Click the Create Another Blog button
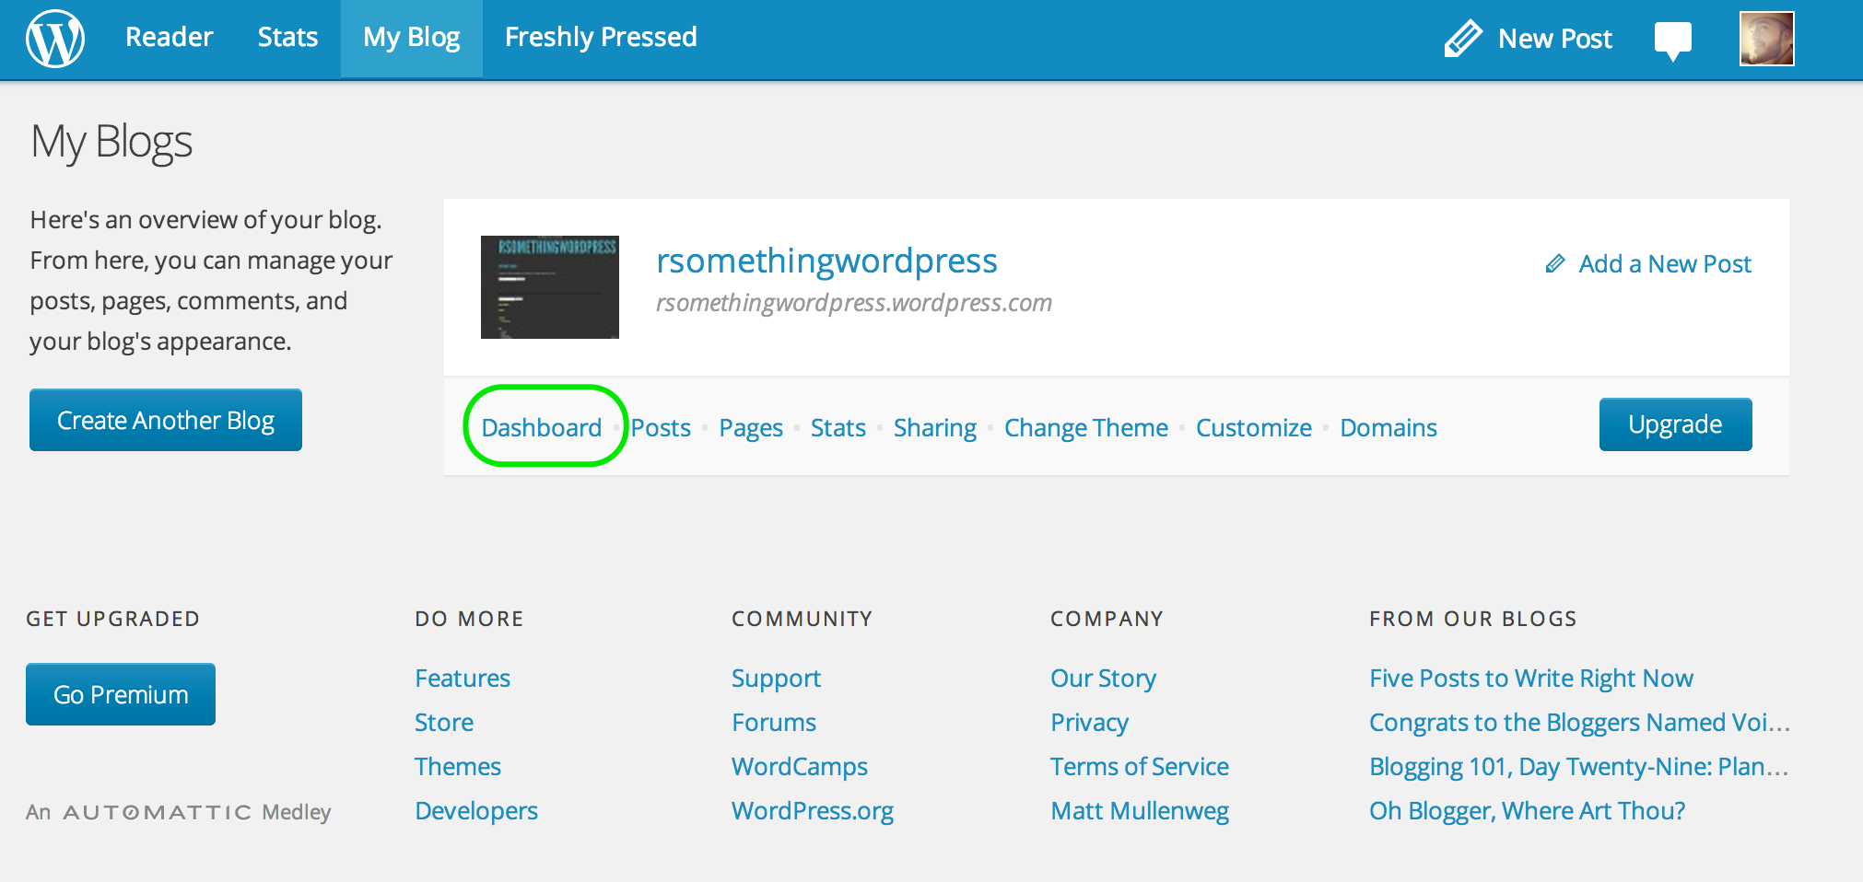 coord(165,420)
